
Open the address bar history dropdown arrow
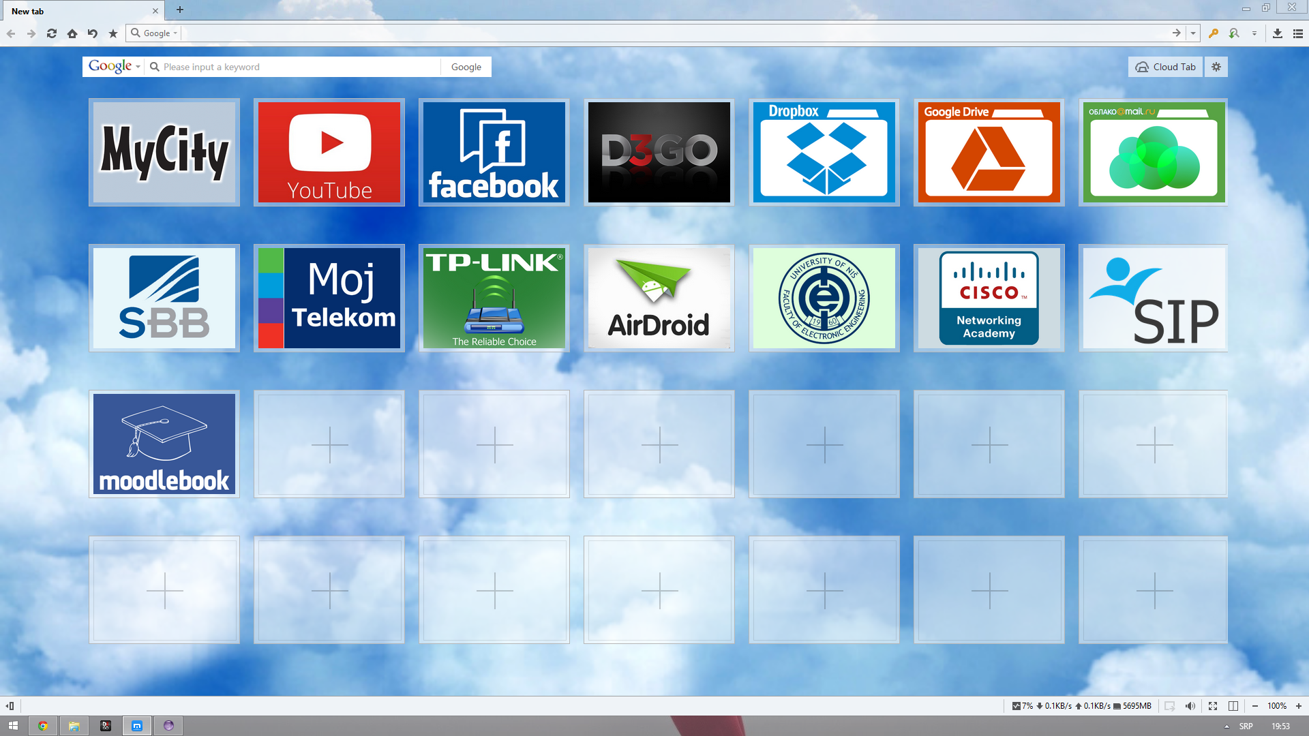tap(1193, 33)
